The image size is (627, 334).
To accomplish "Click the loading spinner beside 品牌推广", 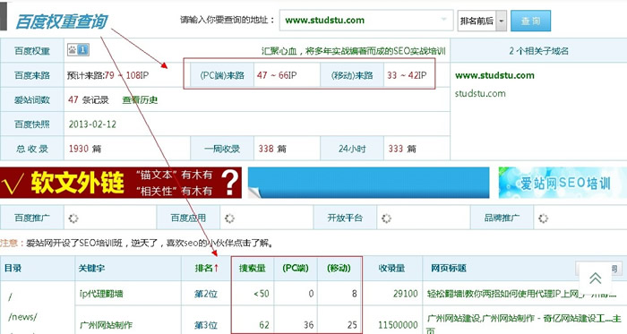I will point(543,218).
